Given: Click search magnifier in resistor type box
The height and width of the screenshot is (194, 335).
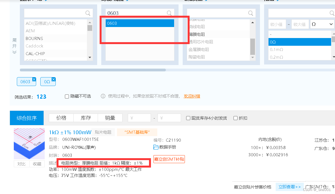Looking at the screenshot, I should click(x=251, y=13).
